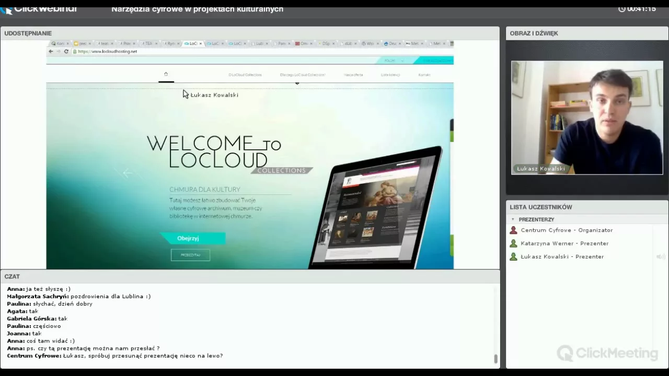
Task: Open 'Nasza oferta' nav item
Action: click(353, 75)
